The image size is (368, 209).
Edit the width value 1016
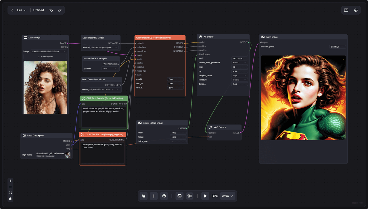[x=178, y=133]
